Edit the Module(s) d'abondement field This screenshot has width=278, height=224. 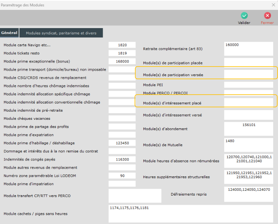248,129
